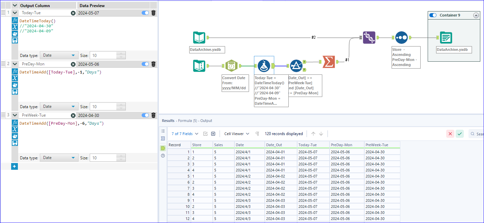Image resolution: width=484 pixels, height=223 pixels.
Task: Select the DataArchive.yxdb output tool in the container
Action: coord(446,38)
